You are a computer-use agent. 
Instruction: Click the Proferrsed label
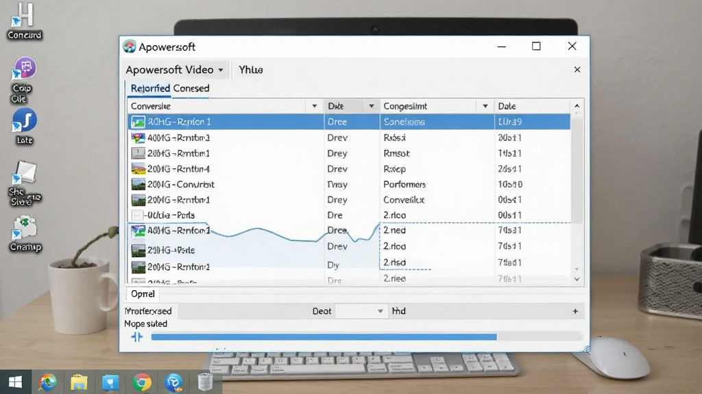(148, 311)
